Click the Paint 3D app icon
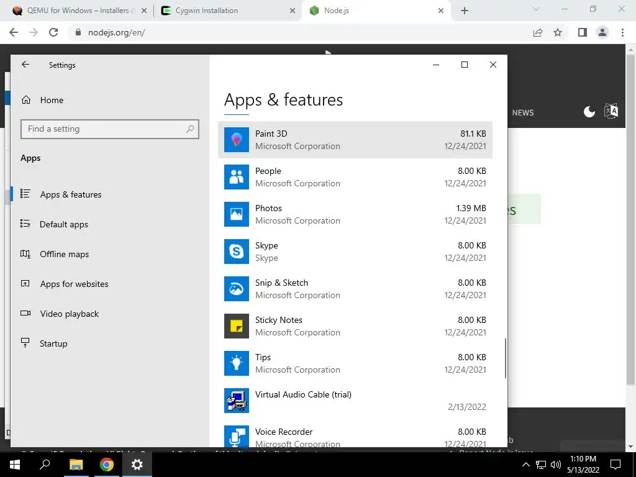Image resolution: width=636 pixels, height=477 pixels. (x=237, y=140)
